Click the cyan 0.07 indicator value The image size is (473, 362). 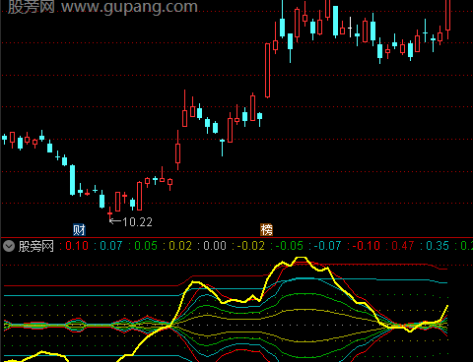pos(111,246)
